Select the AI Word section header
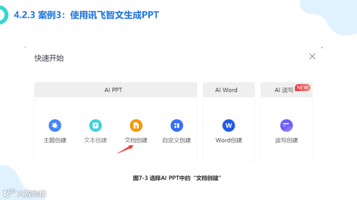357x200 pixels. tap(229, 90)
